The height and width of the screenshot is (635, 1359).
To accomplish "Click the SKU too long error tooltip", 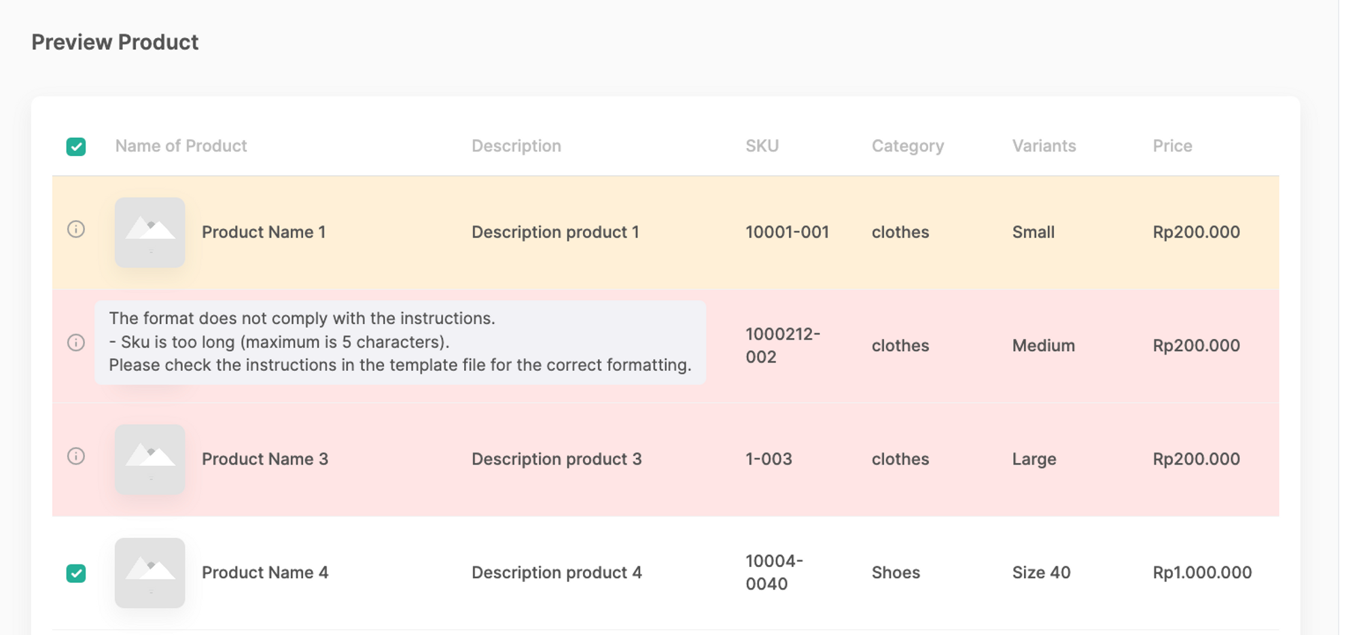I will (400, 342).
